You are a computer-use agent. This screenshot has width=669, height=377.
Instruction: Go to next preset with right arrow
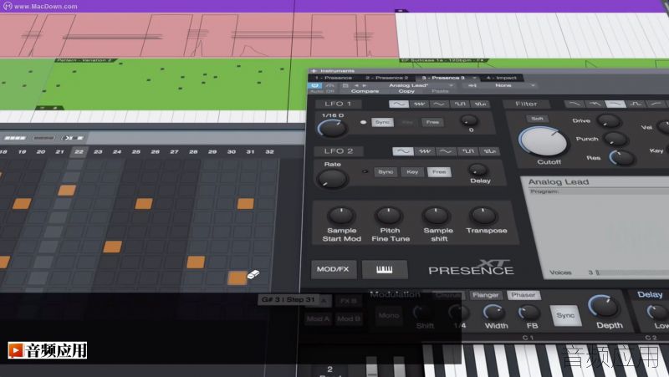point(364,85)
